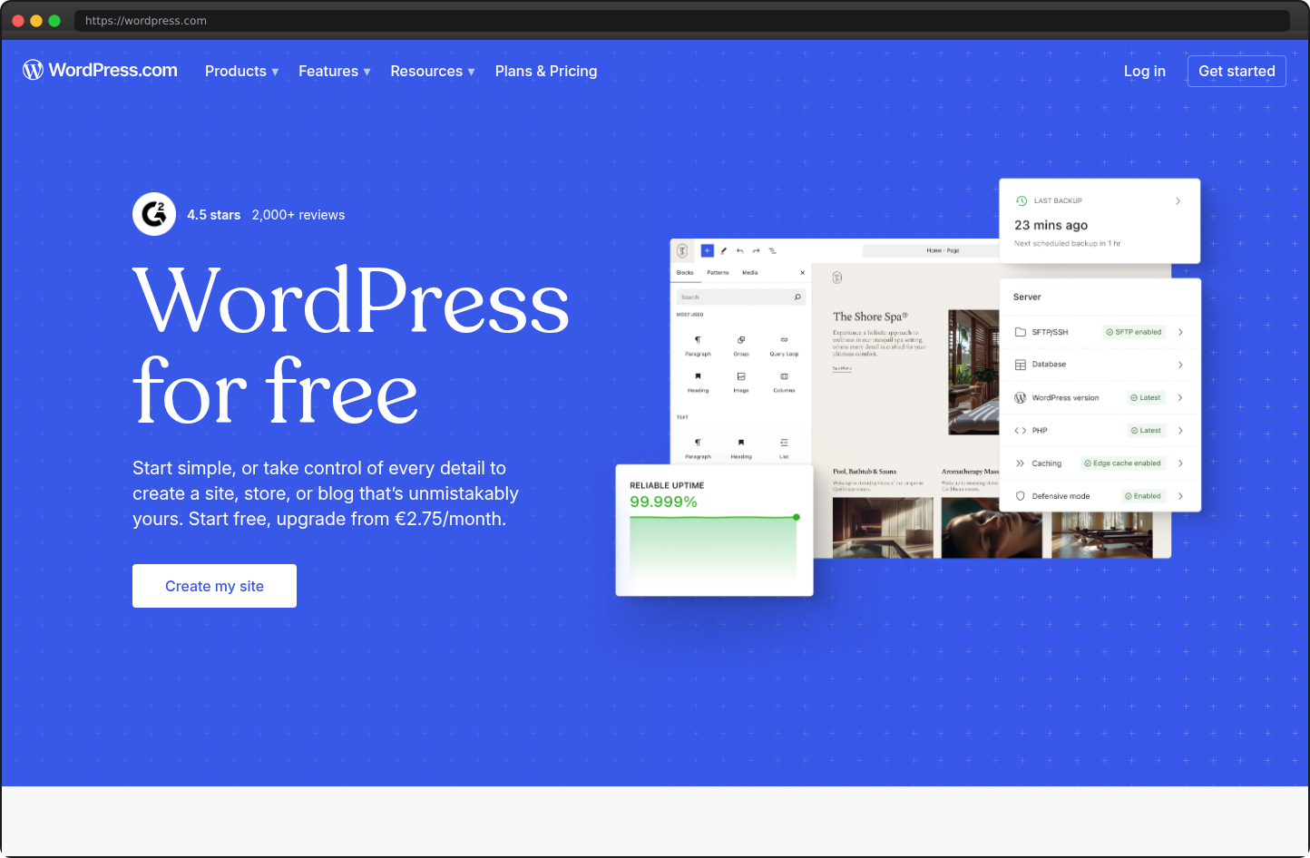Switch to the Patterns tab
Image resolution: width=1310 pixels, height=858 pixels.
click(x=719, y=272)
